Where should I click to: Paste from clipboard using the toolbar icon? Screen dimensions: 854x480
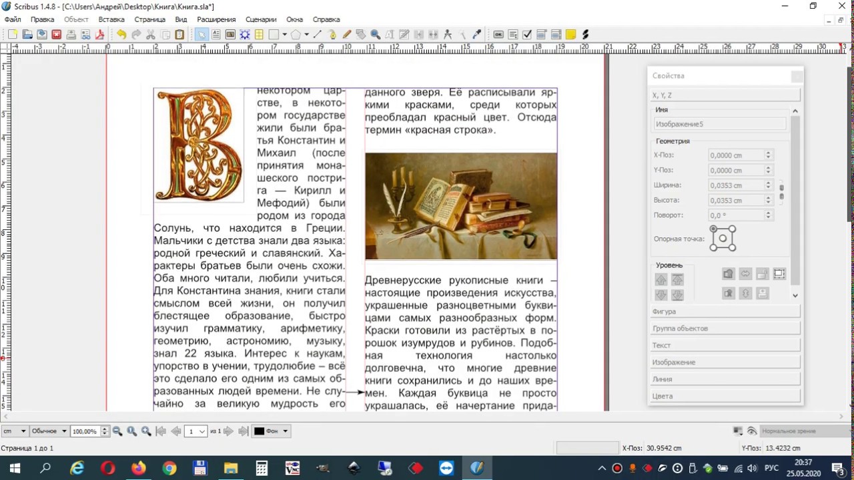(179, 35)
